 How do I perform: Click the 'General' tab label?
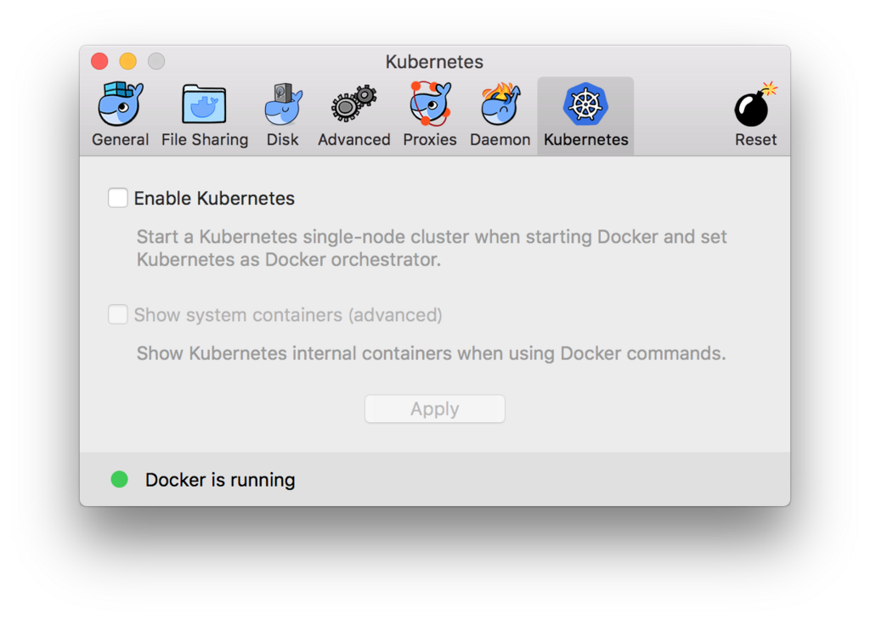[x=121, y=140]
